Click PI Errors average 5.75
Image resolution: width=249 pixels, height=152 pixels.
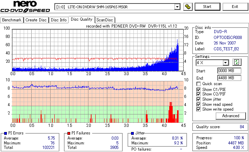[51, 138]
